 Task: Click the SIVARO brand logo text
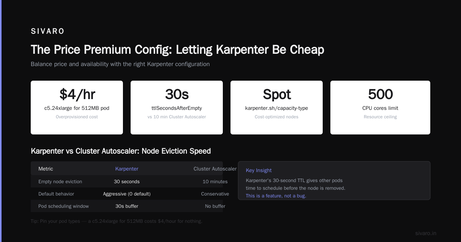coord(48,31)
